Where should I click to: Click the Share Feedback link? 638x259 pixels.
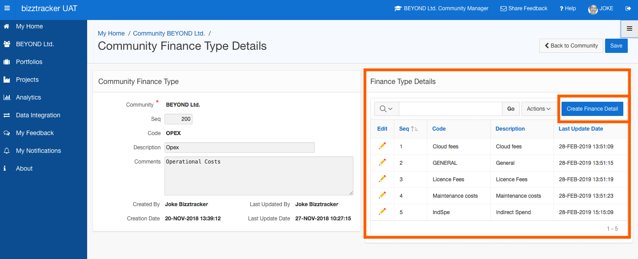[x=524, y=8]
